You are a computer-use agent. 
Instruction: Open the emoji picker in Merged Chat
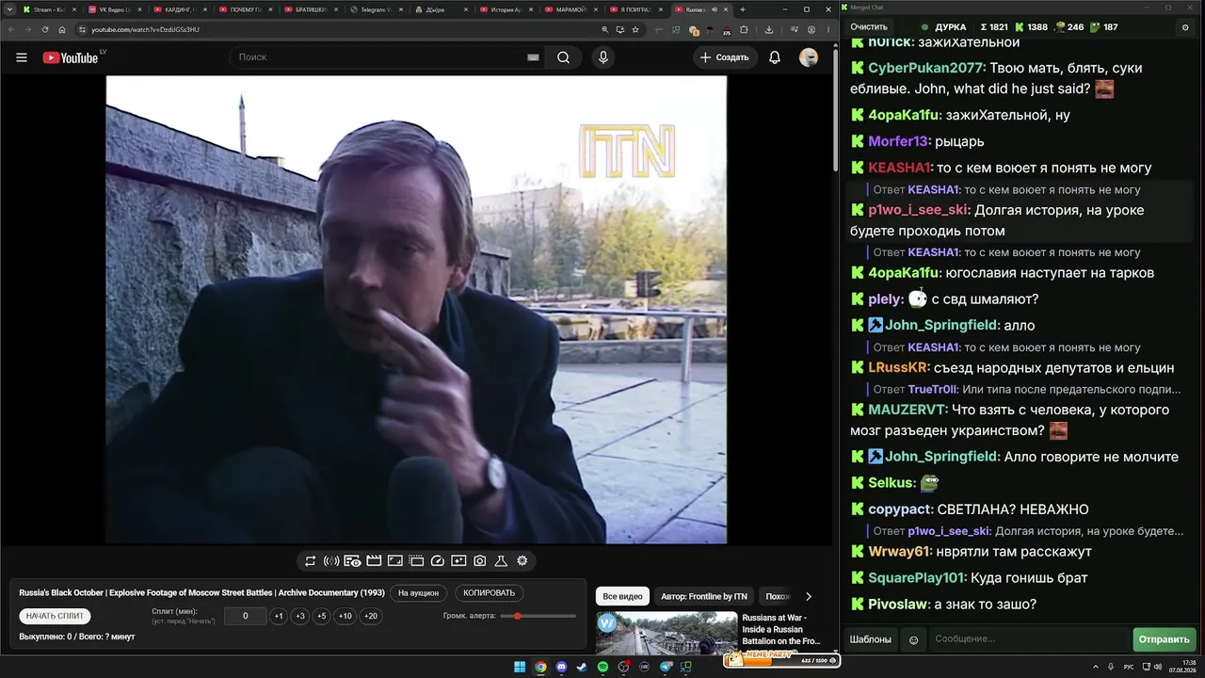point(913,640)
